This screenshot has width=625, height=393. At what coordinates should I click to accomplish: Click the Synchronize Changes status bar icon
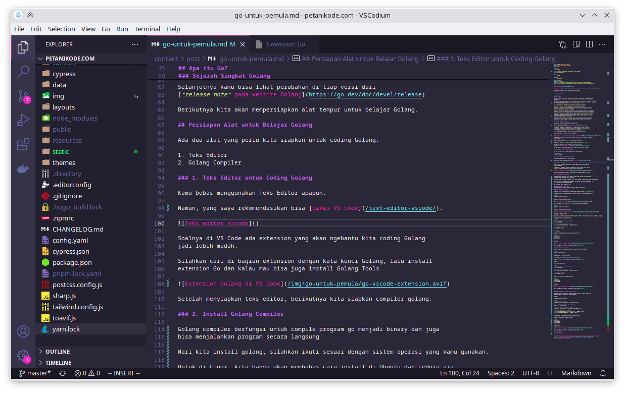click(63, 373)
